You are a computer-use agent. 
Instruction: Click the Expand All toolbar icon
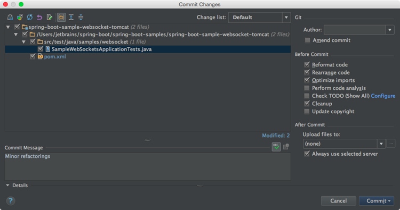71,18
